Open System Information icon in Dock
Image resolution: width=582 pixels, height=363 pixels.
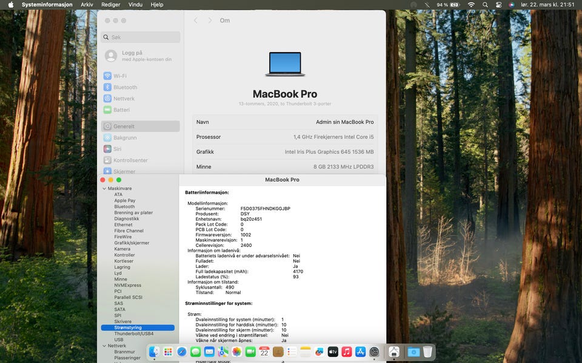pos(394,352)
